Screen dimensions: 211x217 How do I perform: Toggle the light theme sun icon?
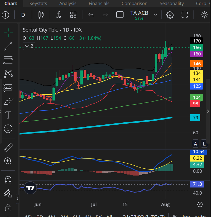pyautogui.click(x=204, y=15)
